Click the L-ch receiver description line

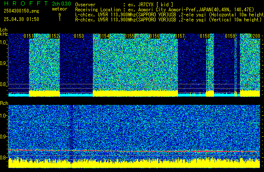[x=170, y=15]
